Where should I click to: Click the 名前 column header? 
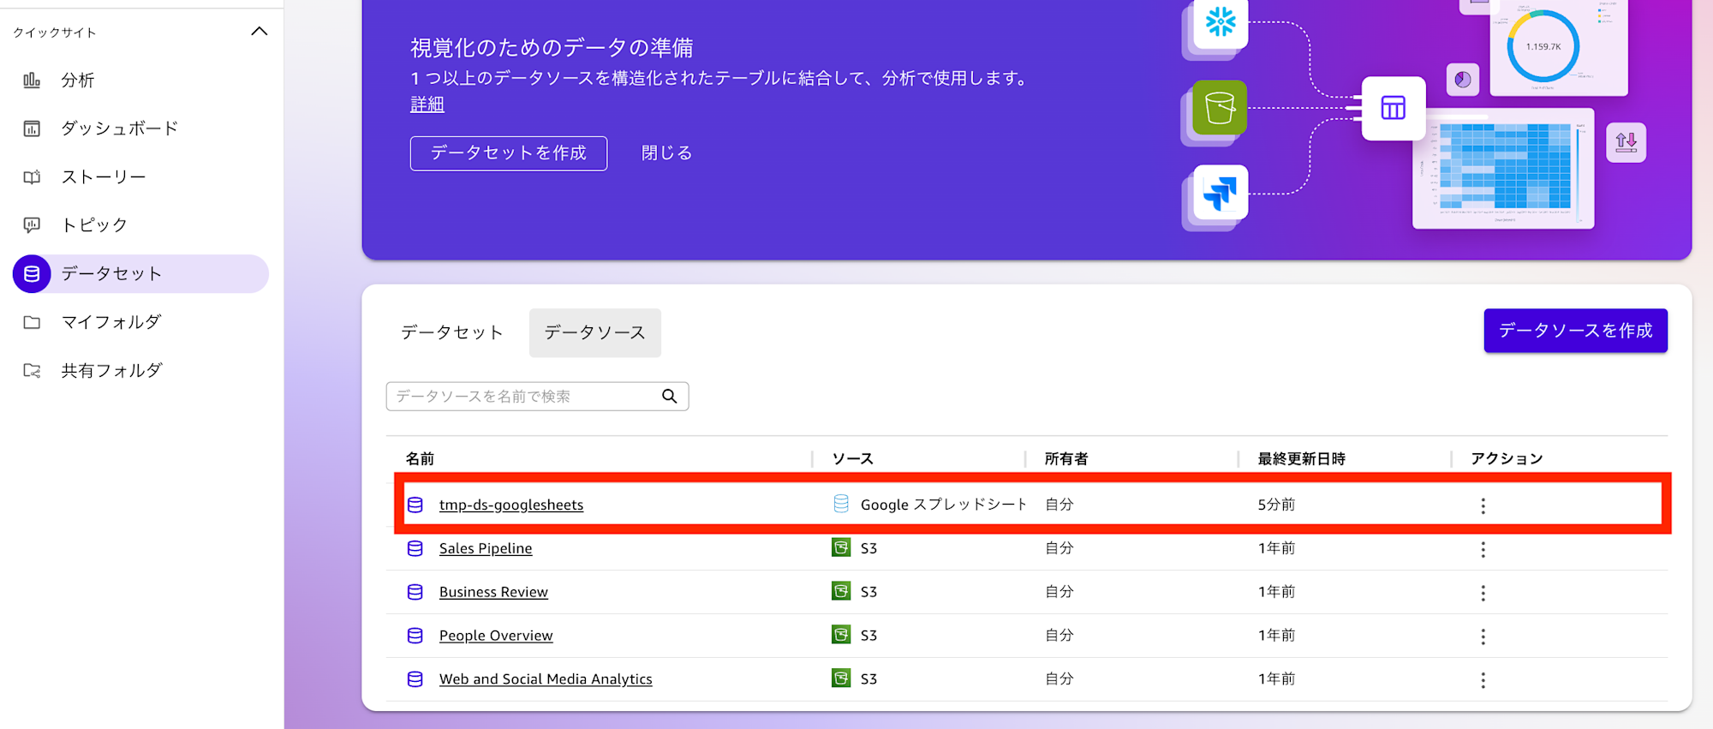coord(420,459)
